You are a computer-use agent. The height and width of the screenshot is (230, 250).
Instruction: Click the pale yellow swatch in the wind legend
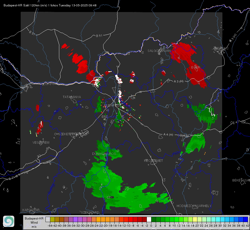195,219
